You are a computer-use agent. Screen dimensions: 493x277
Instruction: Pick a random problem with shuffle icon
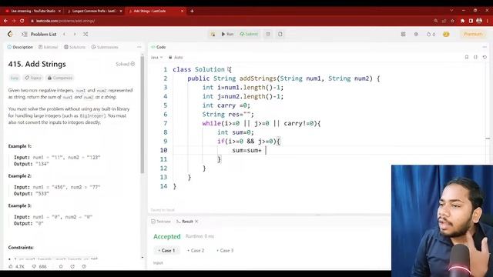(x=86, y=34)
